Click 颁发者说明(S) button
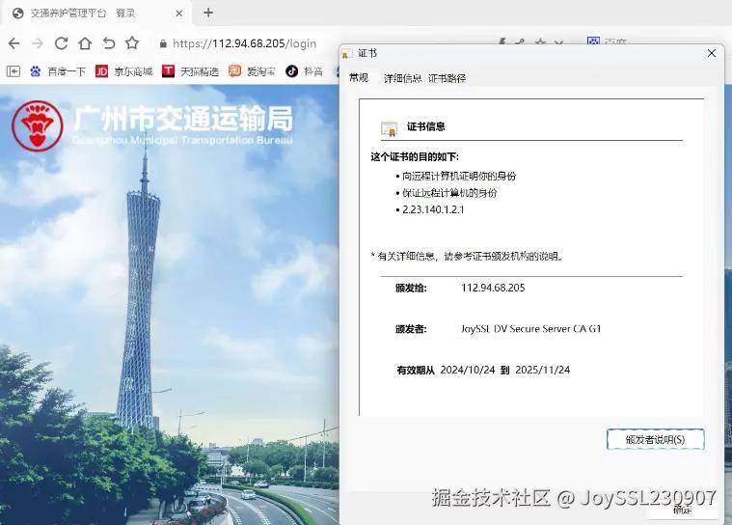The width and height of the screenshot is (732, 525). click(656, 439)
